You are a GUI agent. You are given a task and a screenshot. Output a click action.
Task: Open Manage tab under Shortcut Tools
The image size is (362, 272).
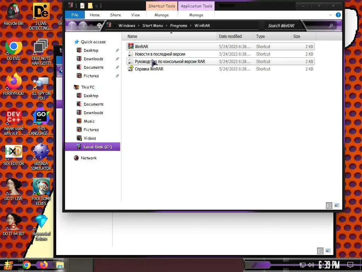click(162, 15)
